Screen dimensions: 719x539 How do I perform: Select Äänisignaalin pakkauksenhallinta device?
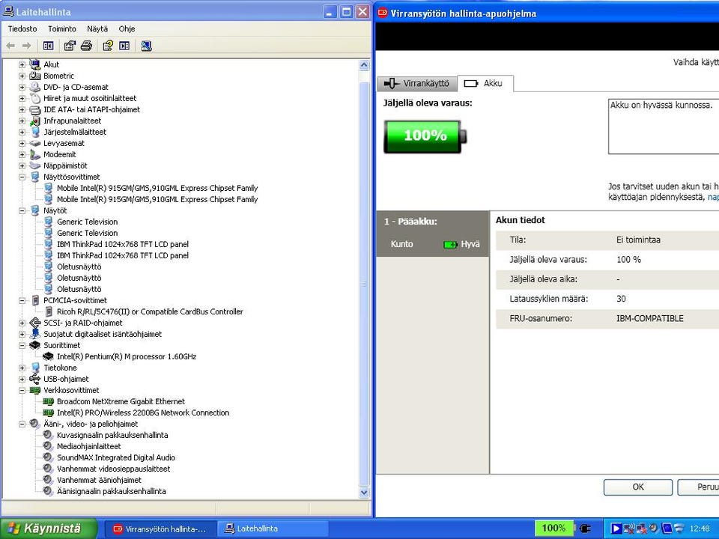(112, 491)
